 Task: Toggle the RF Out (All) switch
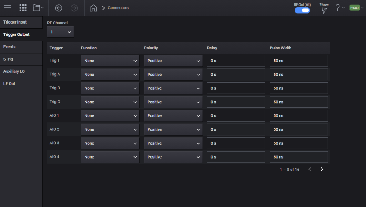point(302,10)
